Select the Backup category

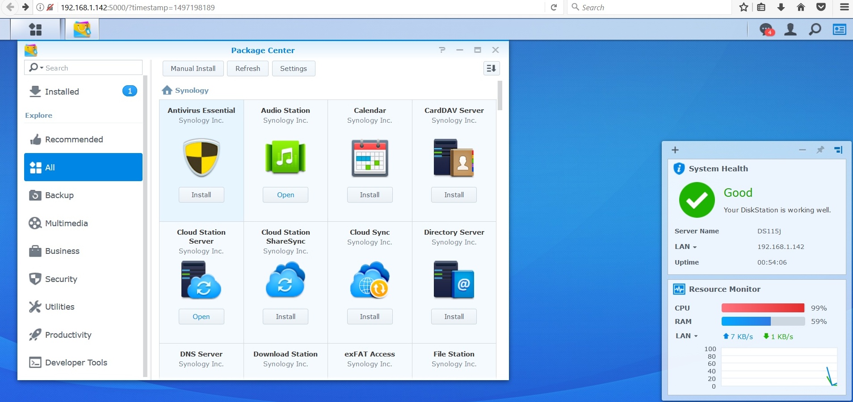point(83,195)
